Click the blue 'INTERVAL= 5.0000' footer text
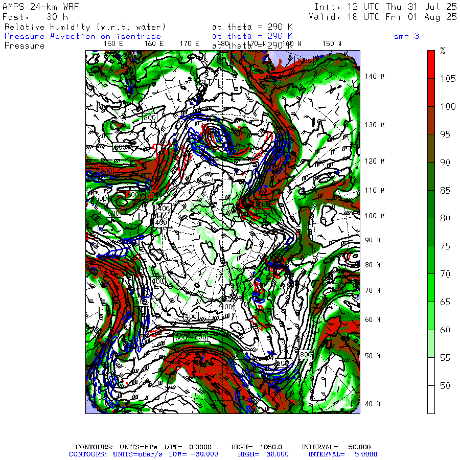460x460 pixels. 342,454
